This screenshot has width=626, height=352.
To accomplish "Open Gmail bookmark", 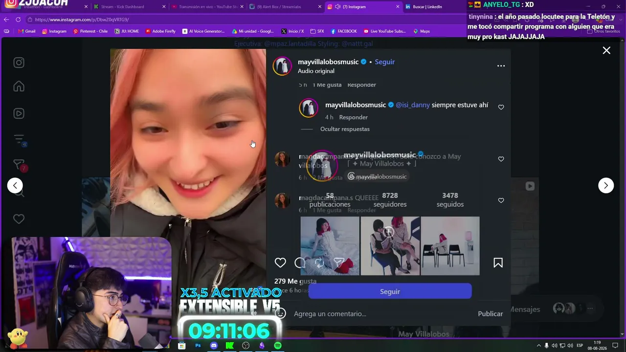I will point(27,31).
